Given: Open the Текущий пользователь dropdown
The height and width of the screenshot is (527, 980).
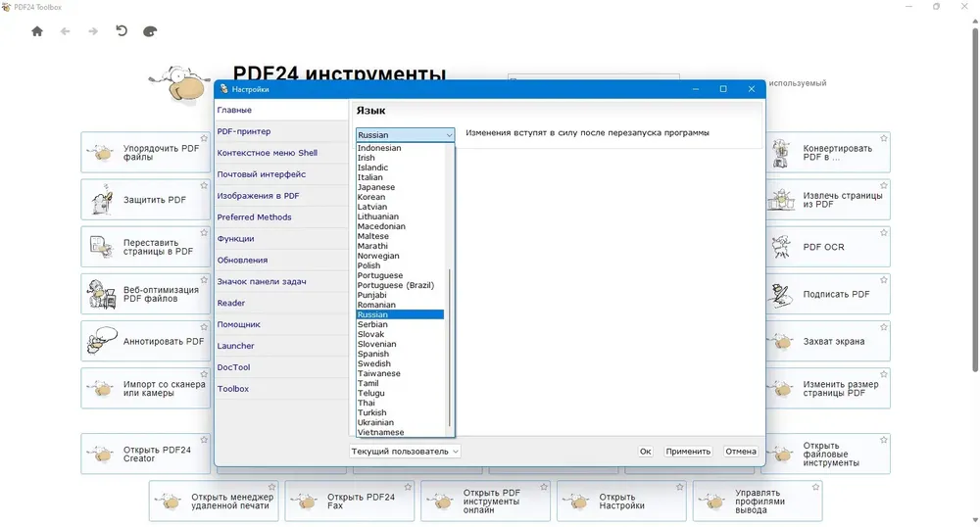Looking at the screenshot, I should (405, 452).
